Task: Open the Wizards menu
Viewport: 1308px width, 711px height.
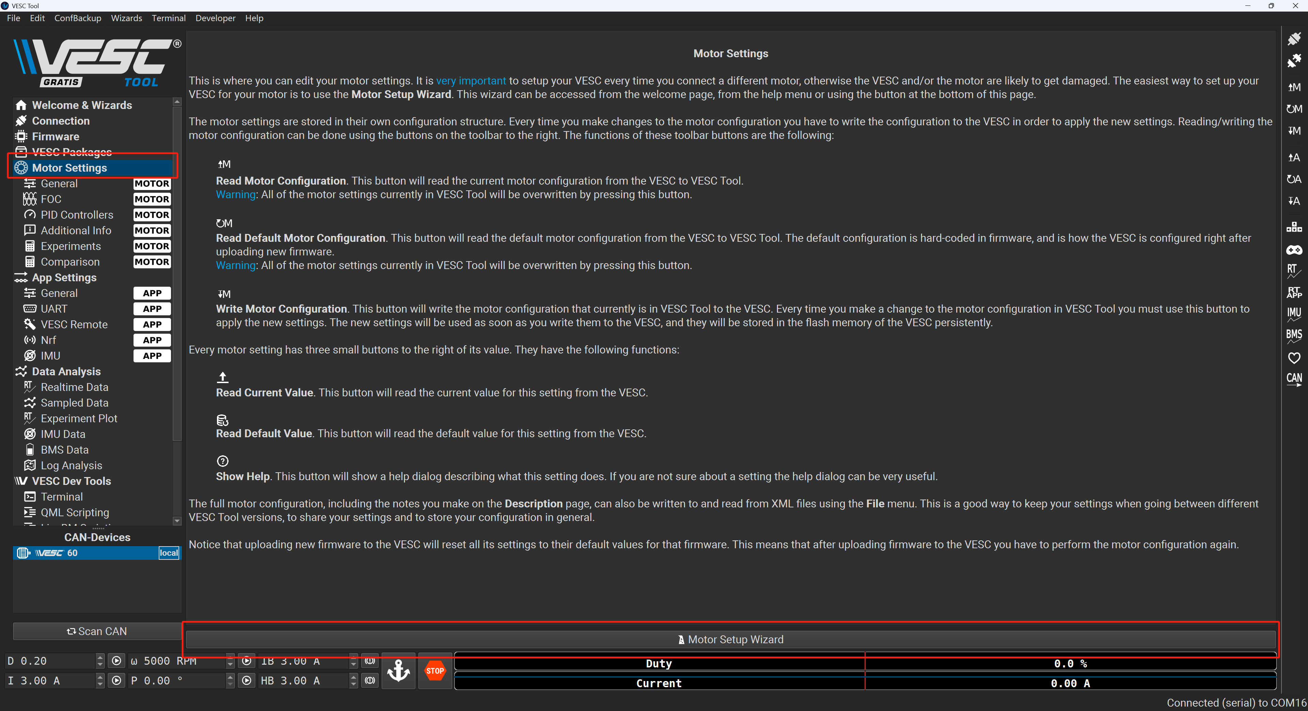Action: tap(126, 18)
